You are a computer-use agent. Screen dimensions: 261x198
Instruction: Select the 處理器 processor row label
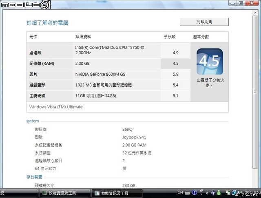pos(35,53)
